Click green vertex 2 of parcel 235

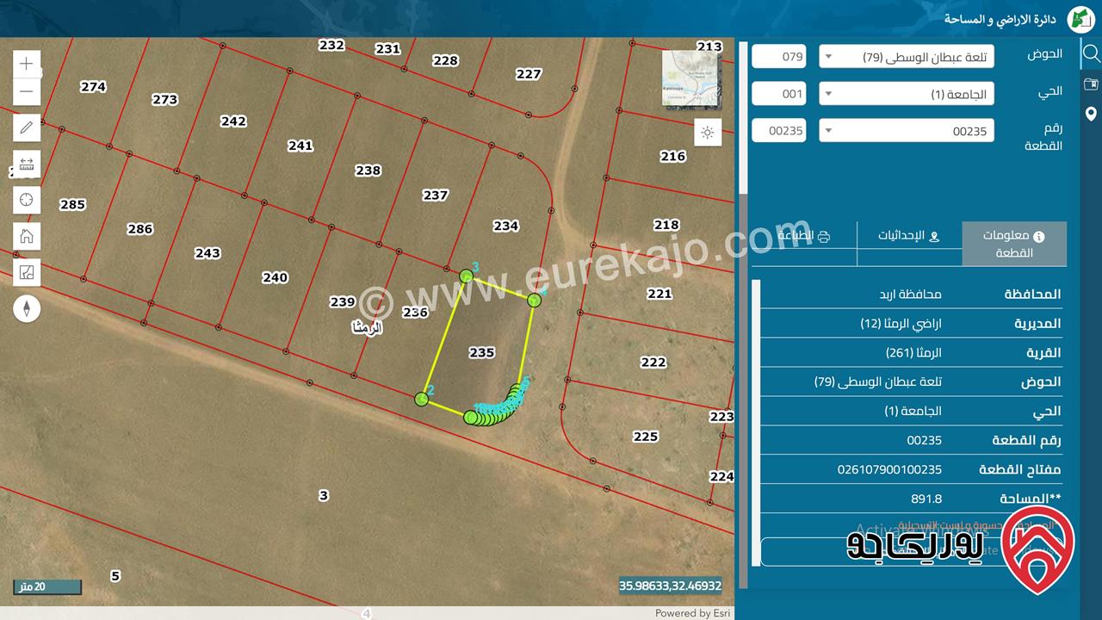pos(422,399)
